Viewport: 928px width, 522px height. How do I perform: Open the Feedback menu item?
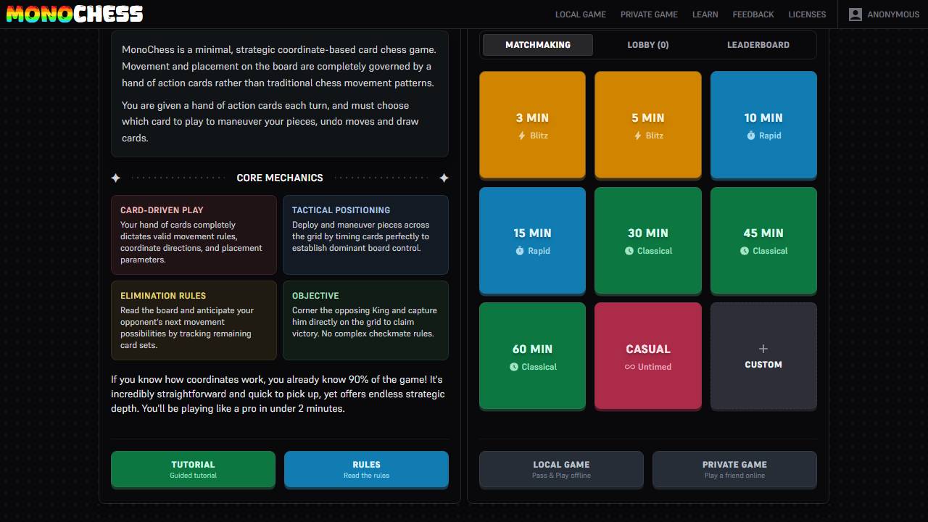753,14
